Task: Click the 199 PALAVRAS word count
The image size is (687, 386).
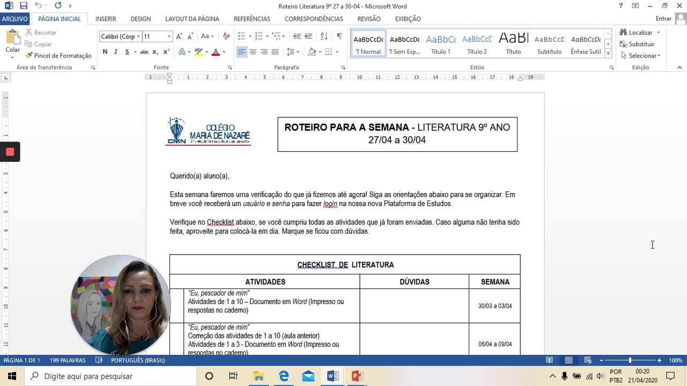Action: click(68, 360)
